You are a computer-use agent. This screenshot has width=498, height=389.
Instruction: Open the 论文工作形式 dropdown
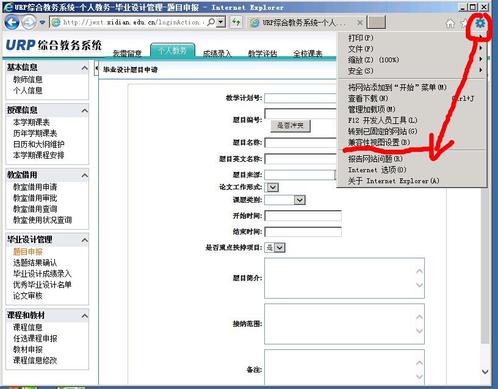[x=273, y=187]
